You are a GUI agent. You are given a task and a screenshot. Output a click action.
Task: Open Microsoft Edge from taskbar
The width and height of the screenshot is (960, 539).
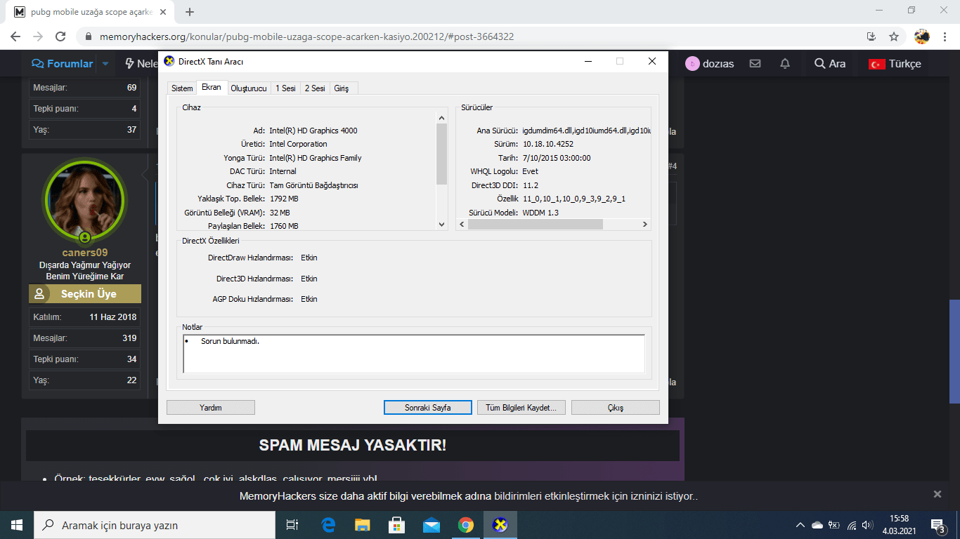(x=328, y=525)
